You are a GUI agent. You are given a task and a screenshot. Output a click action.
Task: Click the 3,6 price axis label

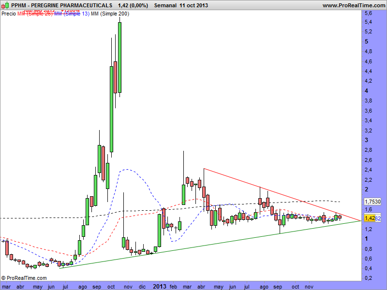(368, 111)
